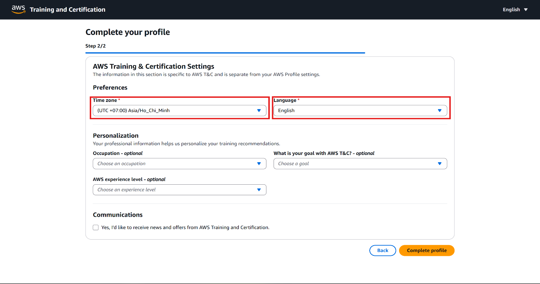Enable news and offers checkbox

pos(96,228)
